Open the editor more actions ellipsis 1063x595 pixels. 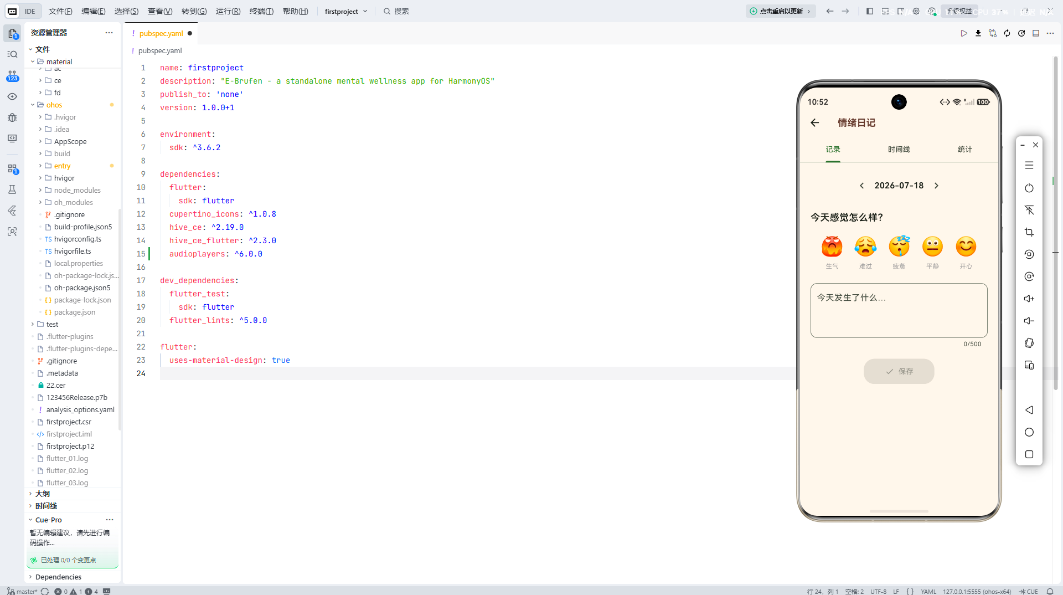(1050, 33)
